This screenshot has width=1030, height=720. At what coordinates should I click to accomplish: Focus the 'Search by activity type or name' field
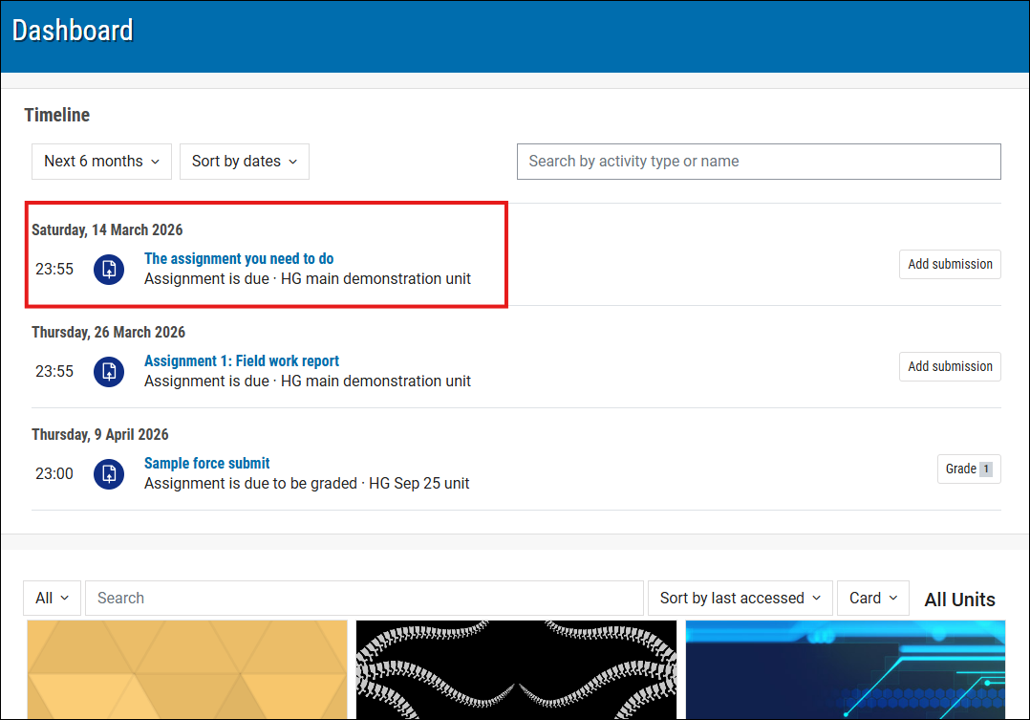pyautogui.click(x=759, y=162)
